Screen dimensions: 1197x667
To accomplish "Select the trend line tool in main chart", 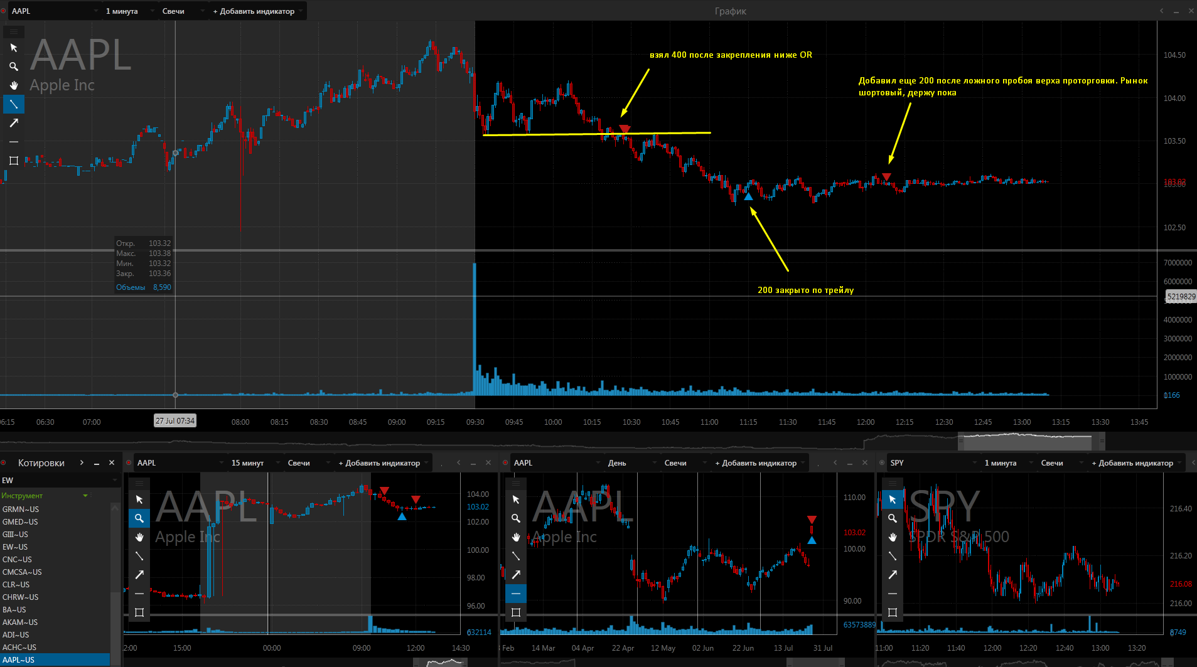I will 14,104.
